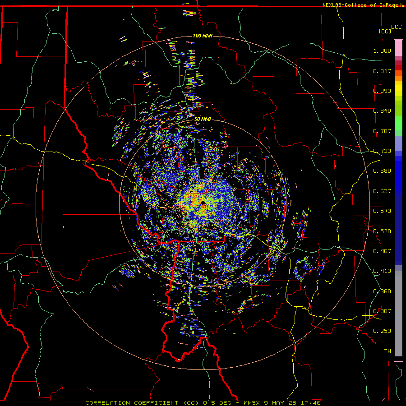The width and height of the screenshot is (406, 406).
Task: Click the TH threshold label
Action: point(388,351)
